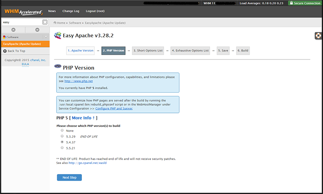Open the EULA link
This screenshot has height=194, width=323.
25,64
